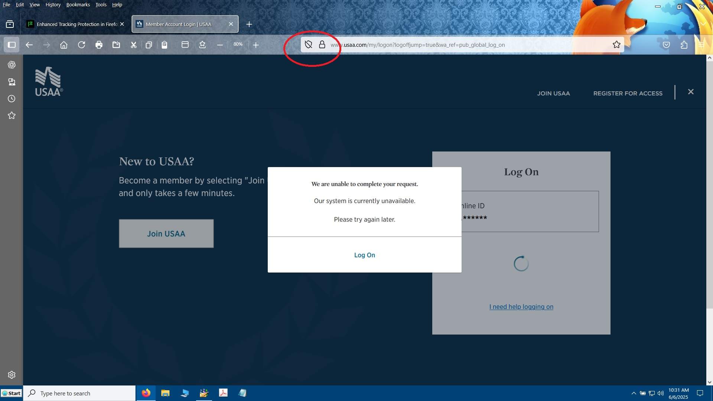This screenshot has width=713, height=401.
Task: Close the USAA logon overlay X
Action: [x=691, y=92]
